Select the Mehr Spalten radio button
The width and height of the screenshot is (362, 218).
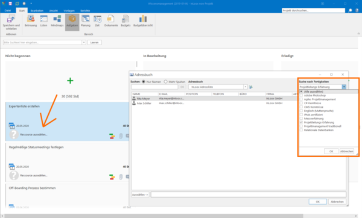165,81
